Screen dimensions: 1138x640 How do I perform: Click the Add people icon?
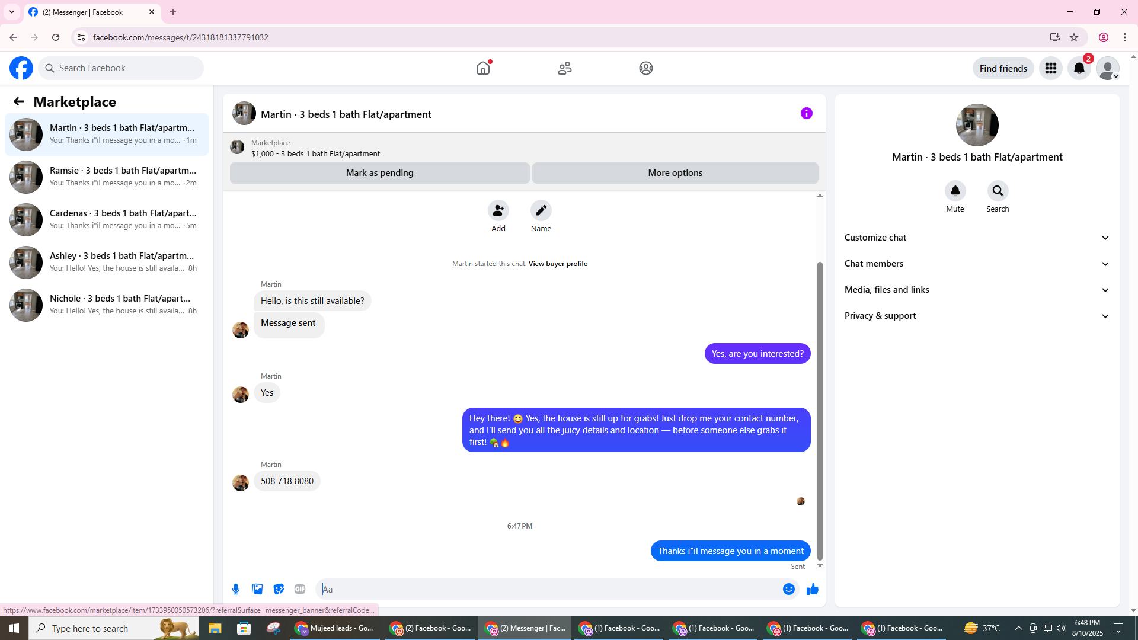(x=498, y=210)
